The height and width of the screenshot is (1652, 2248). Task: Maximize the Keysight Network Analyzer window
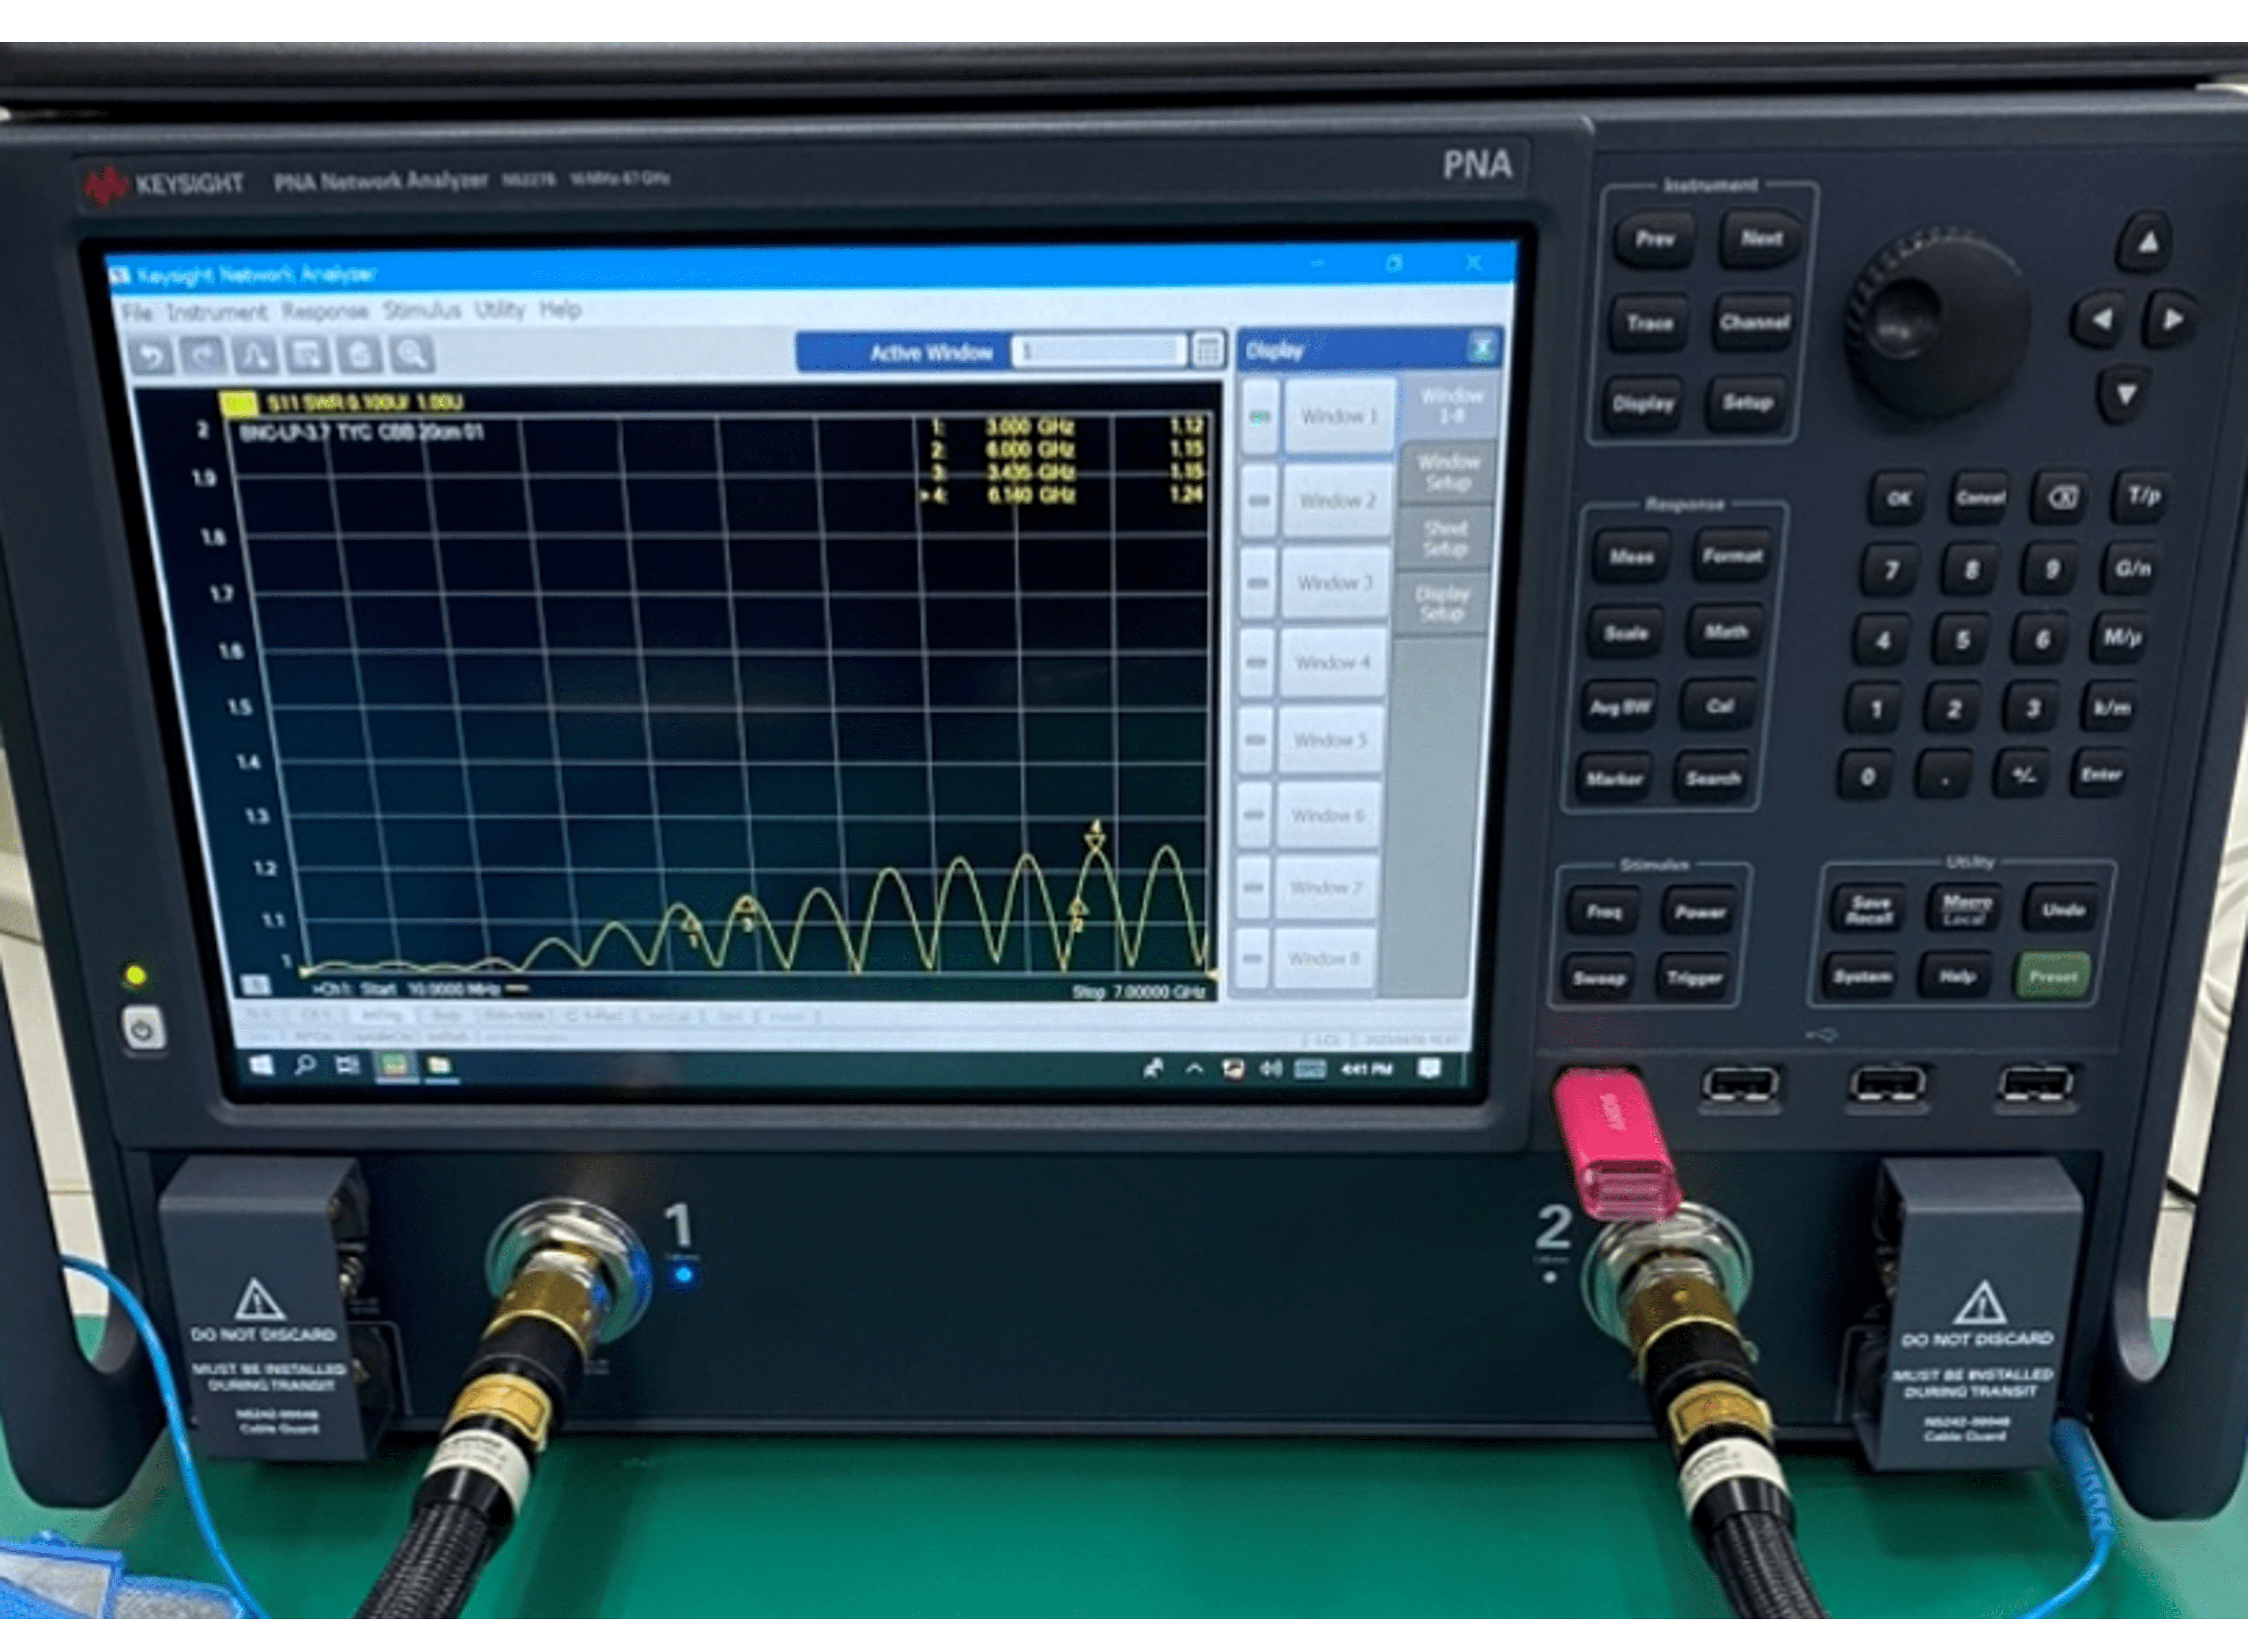pos(1394,264)
